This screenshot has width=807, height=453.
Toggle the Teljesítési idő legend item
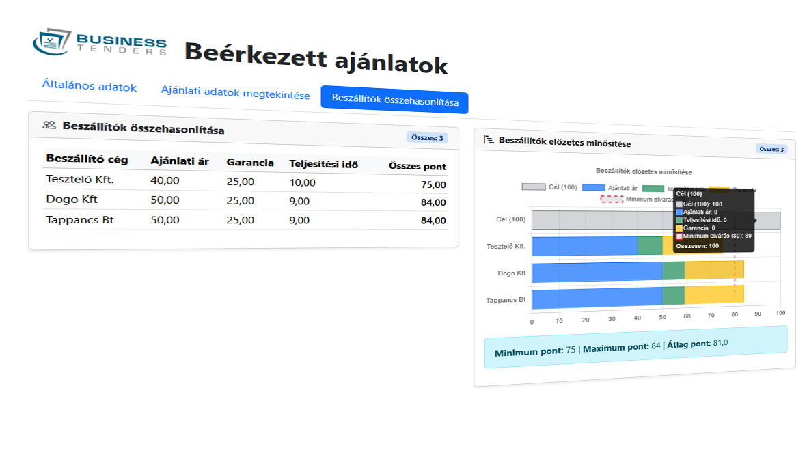[x=676, y=188]
